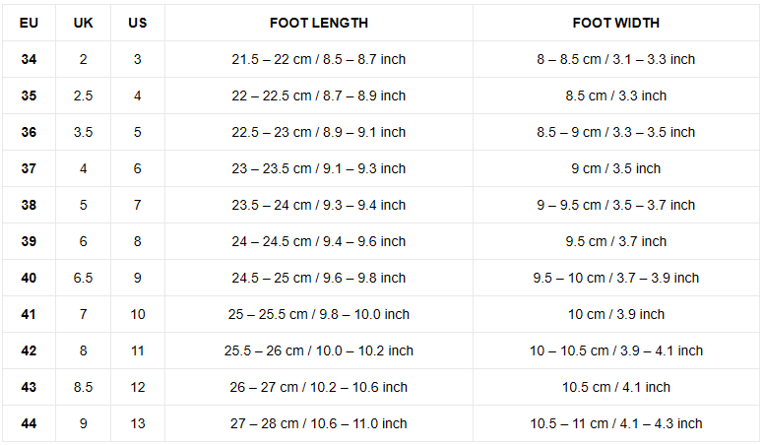The width and height of the screenshot is (764, 445).
Task: Click the UK column header
Action: click(x=84, y=23)
